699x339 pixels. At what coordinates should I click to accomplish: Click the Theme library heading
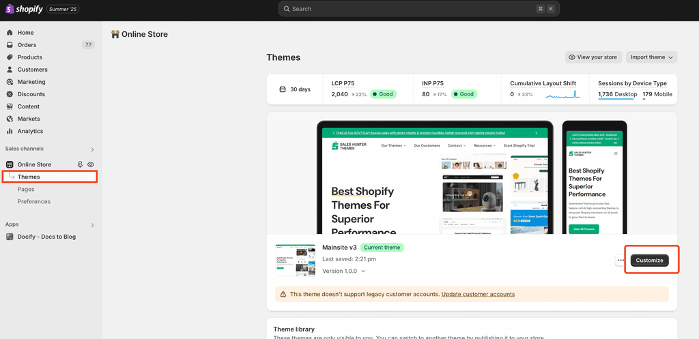(294, 329)
